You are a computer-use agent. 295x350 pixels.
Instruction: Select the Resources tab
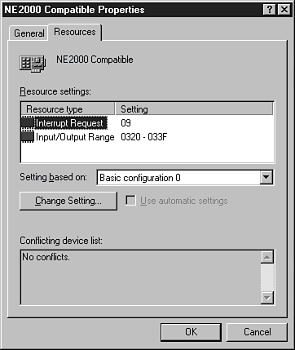[75, 32]
